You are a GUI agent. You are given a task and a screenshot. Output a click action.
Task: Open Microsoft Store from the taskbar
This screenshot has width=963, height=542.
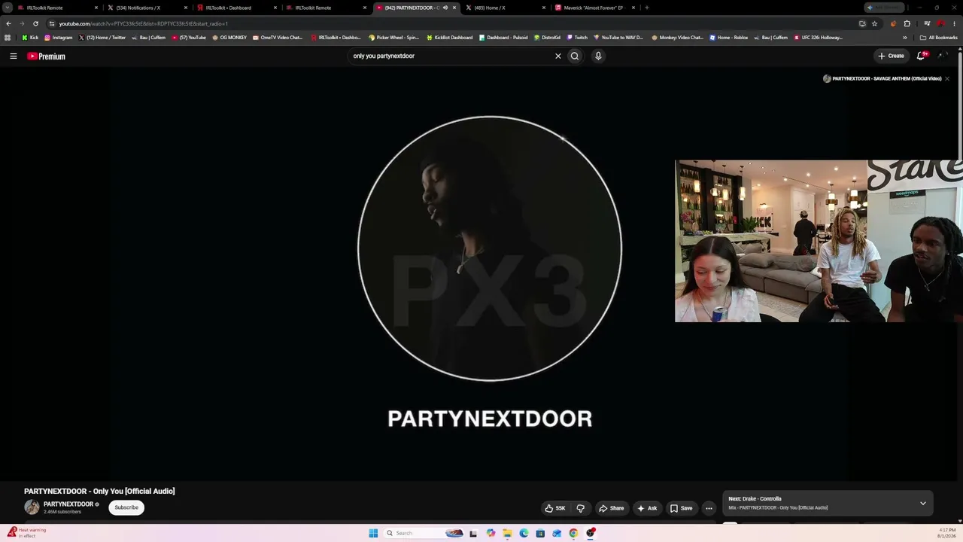[540, 533]
